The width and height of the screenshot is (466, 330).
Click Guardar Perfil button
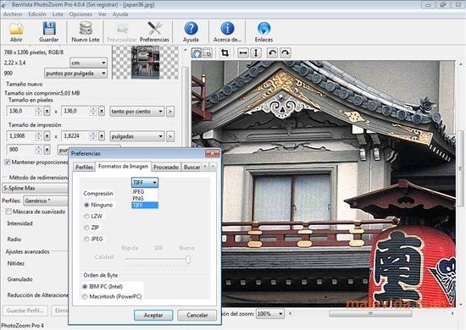pos(25,311)
